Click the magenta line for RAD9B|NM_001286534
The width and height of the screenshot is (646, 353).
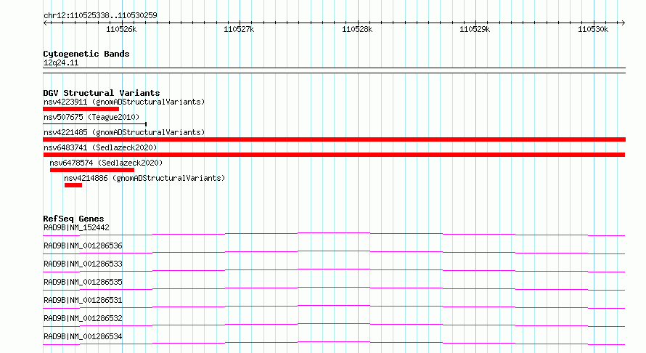pyautogui.click(x=334, y=343)
